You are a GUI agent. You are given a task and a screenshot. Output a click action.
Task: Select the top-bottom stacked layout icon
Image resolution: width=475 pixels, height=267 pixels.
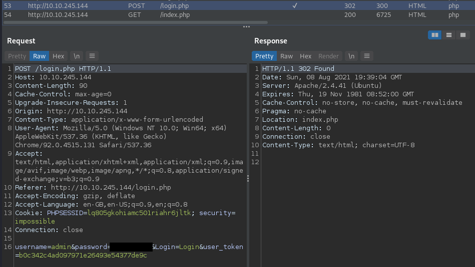[x=449, y=35]
